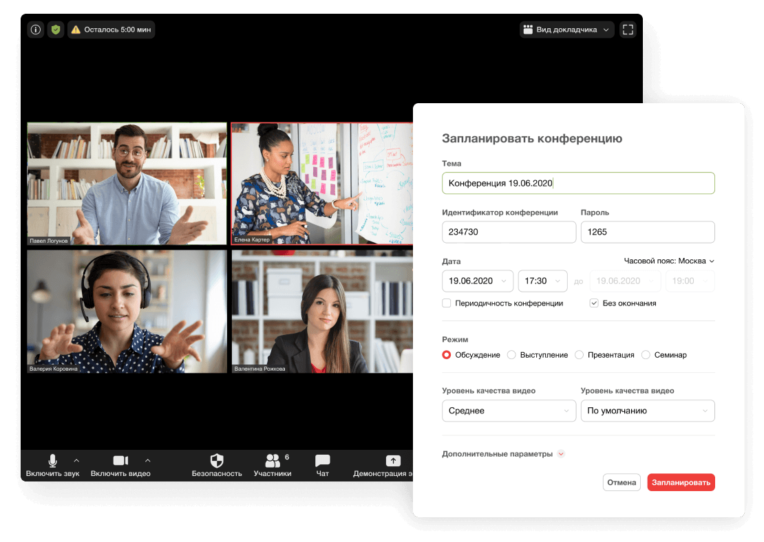Uncheck the Без окончания checkbox
This screenshot has height=542, width=764.
click(594, 303)
